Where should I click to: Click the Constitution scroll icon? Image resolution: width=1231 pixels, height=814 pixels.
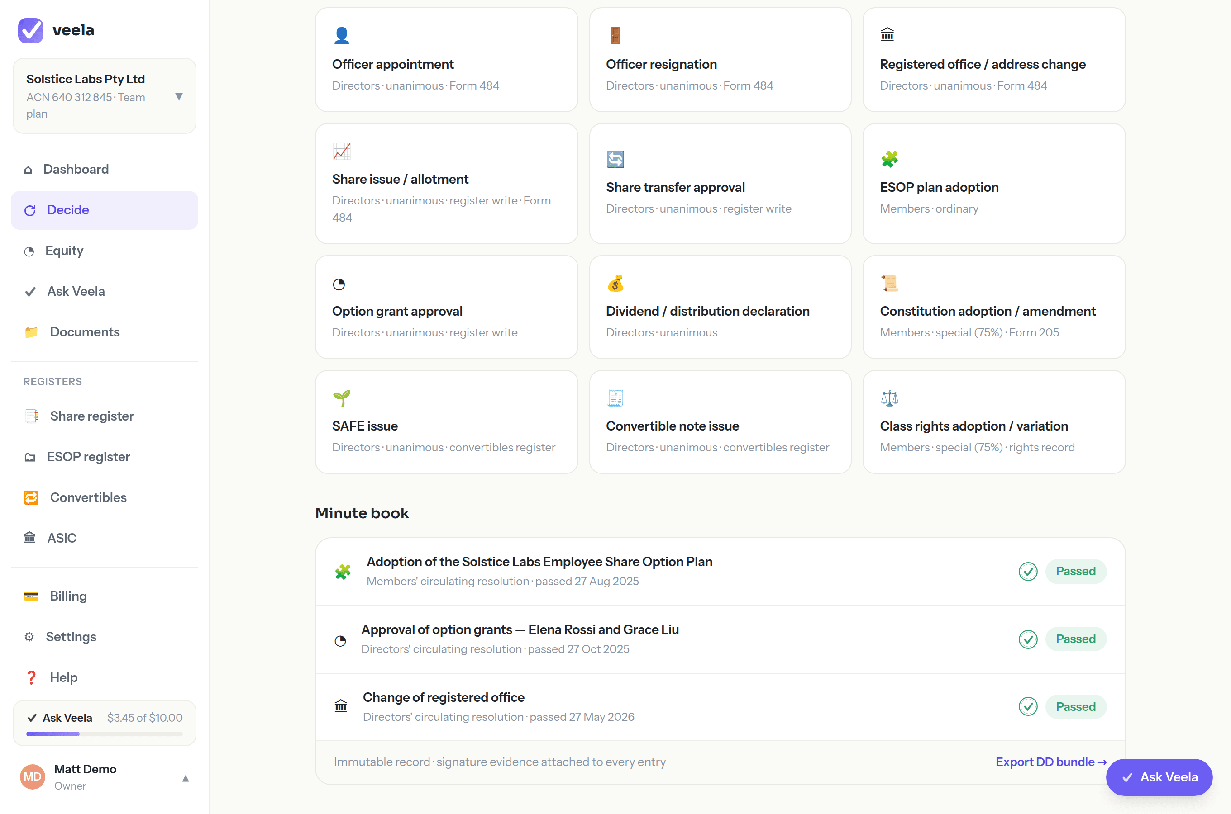tap(890, 284)
